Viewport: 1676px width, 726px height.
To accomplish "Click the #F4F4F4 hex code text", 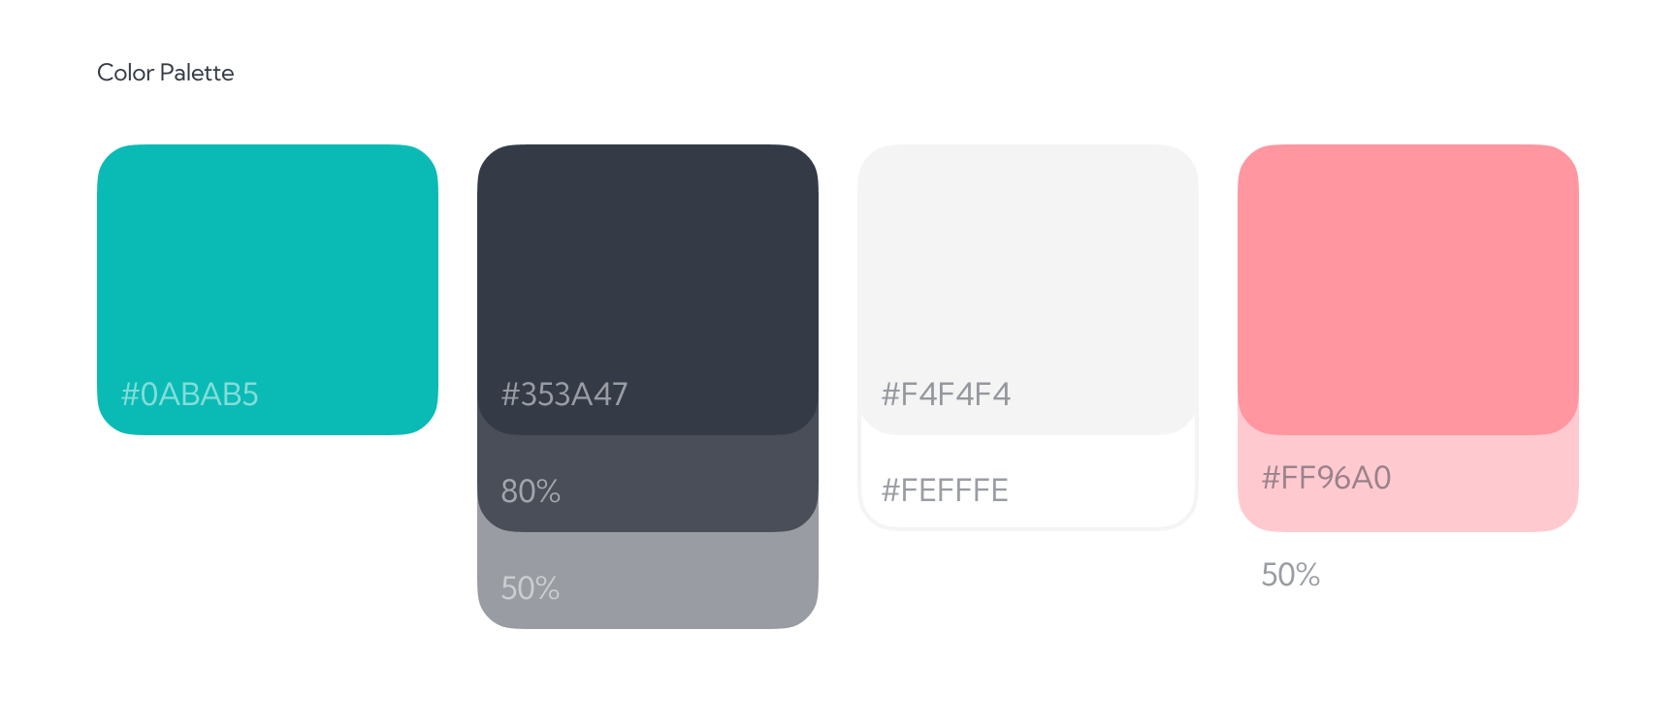I will 946,395.
